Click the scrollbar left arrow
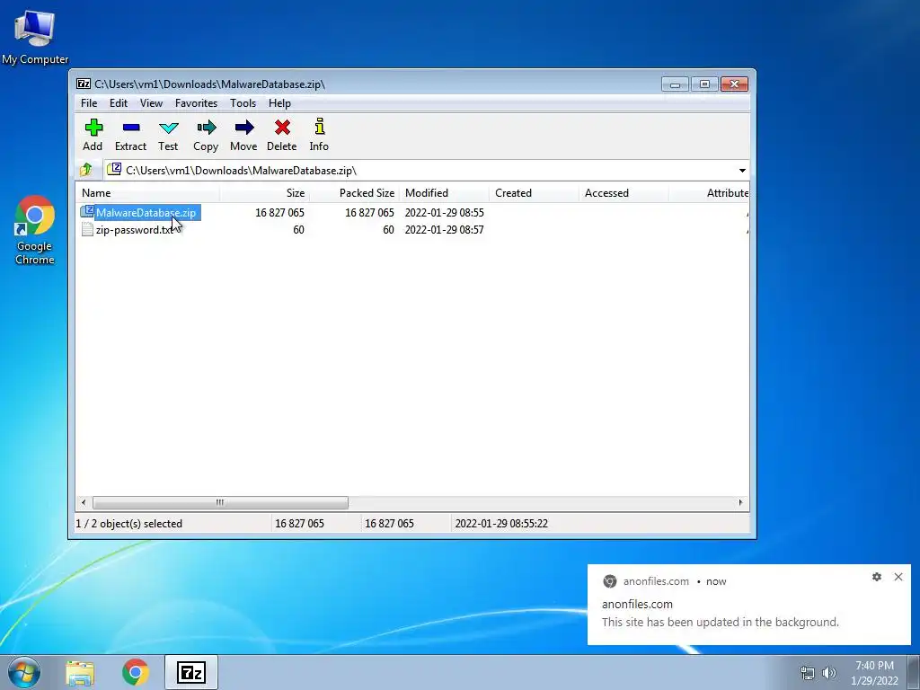Image resolution: width=920 pixels, height=690 pixels. tap(84, 503)
